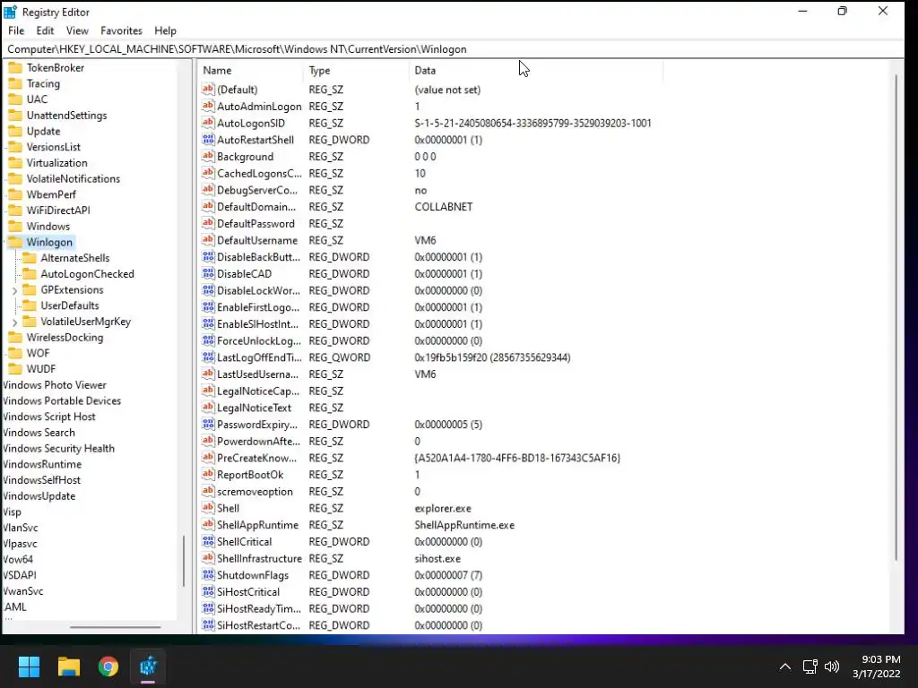Select the WUDF key folder icon

(x=16, y=368)
